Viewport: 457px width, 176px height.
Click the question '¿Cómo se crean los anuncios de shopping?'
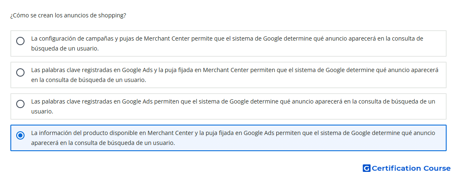coord(68,15)
